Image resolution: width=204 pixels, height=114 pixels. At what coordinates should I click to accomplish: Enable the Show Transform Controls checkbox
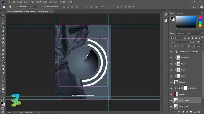click(x=40, y=7)
